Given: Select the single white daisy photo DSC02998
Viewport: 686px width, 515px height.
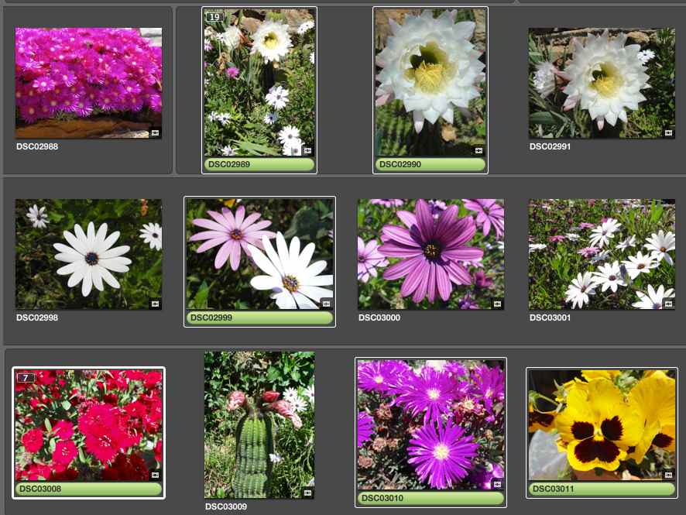Looking at the screenshot, I should click(88, 253).
